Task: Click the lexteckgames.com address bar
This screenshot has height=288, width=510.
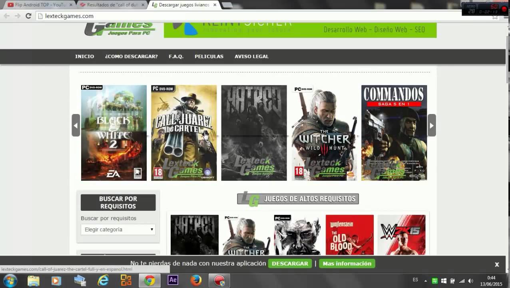Action: [264, 16]
